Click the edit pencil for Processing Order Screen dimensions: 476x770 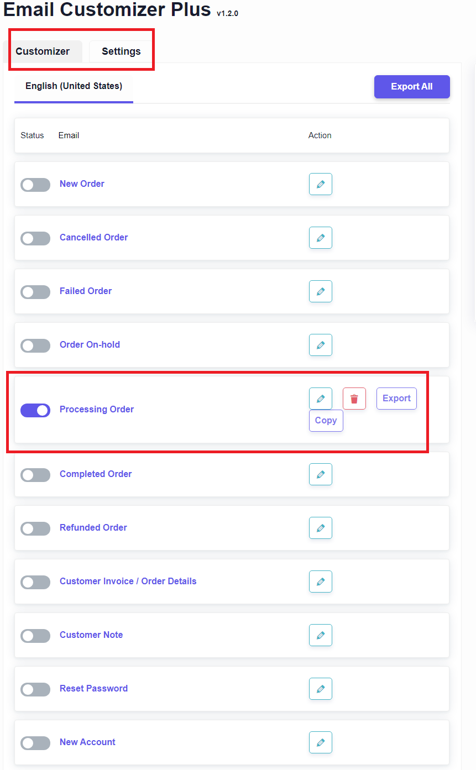click(321, 399)
